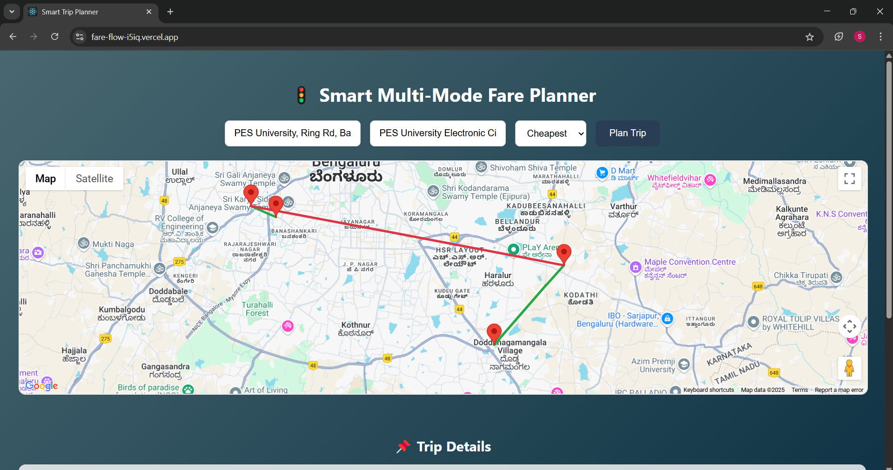Open the Google logo link on map
Viewport: 893px width, 470px height.
point(42,385)
